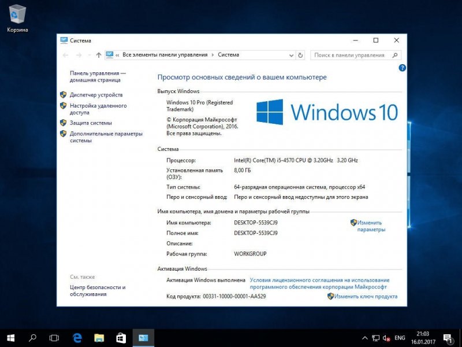The image size is (462, 347).
Task: Select the computer name value next to 'Имя компьютера:'
Action: 256,223
